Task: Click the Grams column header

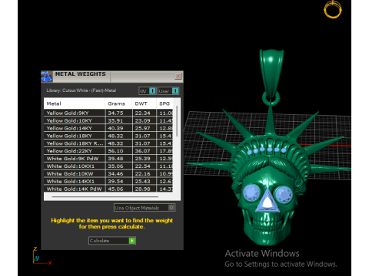Action: pyautogui.click(x=118, y=103)
